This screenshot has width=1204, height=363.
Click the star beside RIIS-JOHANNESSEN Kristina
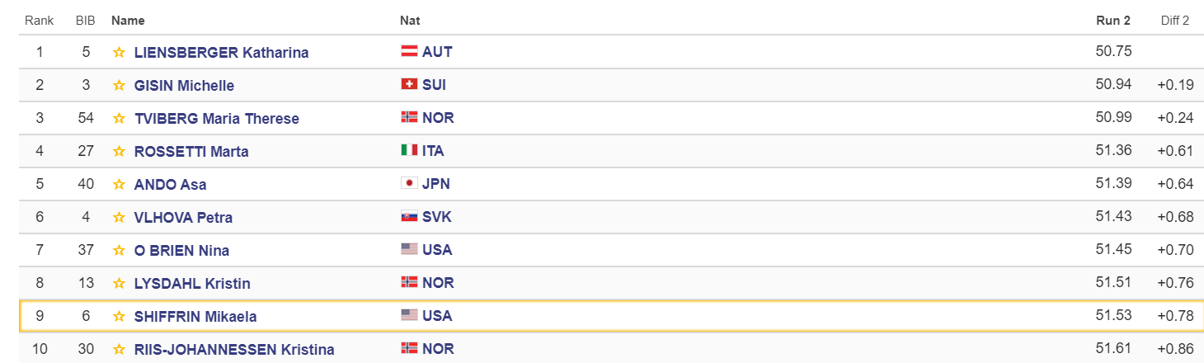(x=119, y=350)
